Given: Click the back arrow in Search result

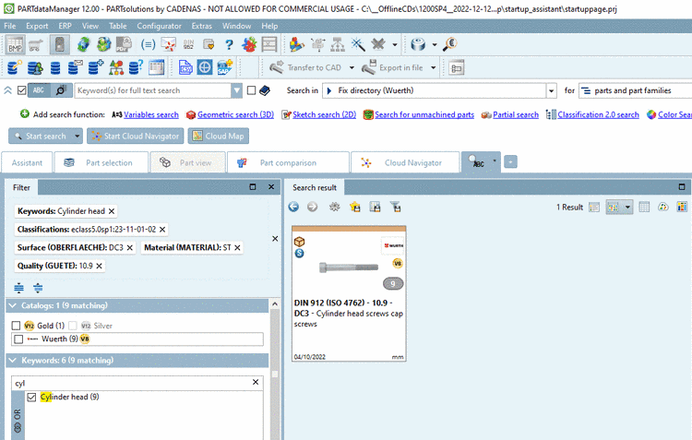Looking at the screenshot, I should tap(293, 207).
